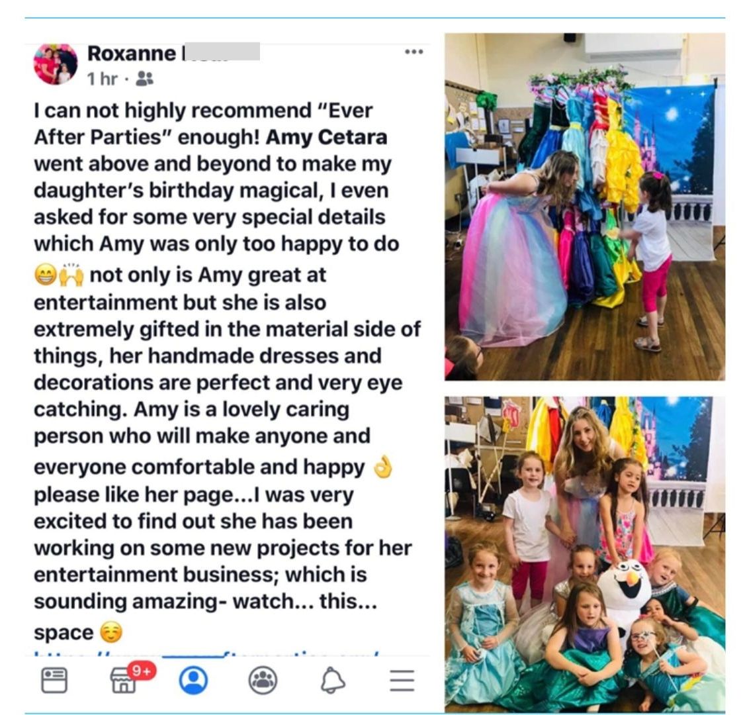
Task: Open group photo with Olaf plush
Action: coord(585,553)
